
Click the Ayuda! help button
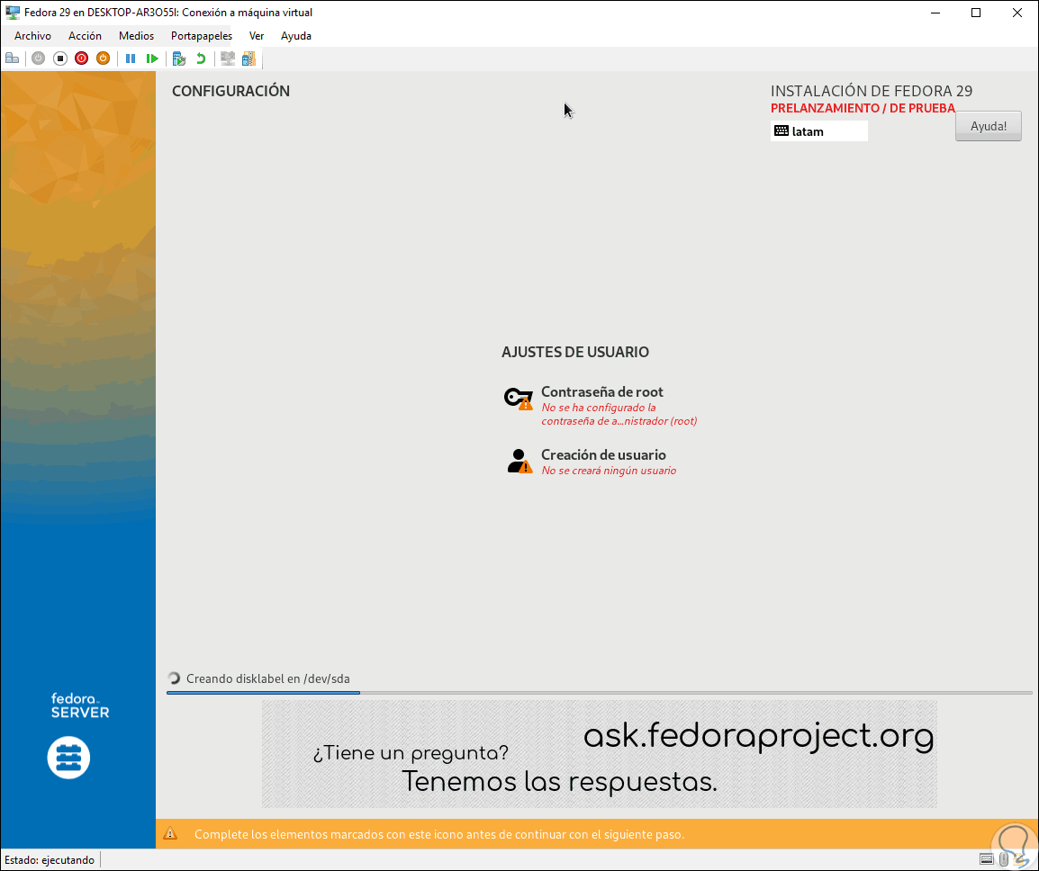pyautogui.click(x=988, y=126)
